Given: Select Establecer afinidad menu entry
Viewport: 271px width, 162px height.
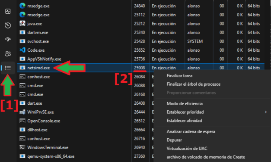Looking at the screenshot, I should coord(184,121).
